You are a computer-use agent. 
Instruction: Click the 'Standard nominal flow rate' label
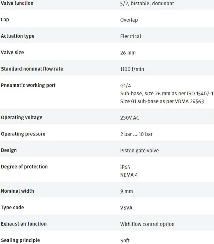(32, 69)
